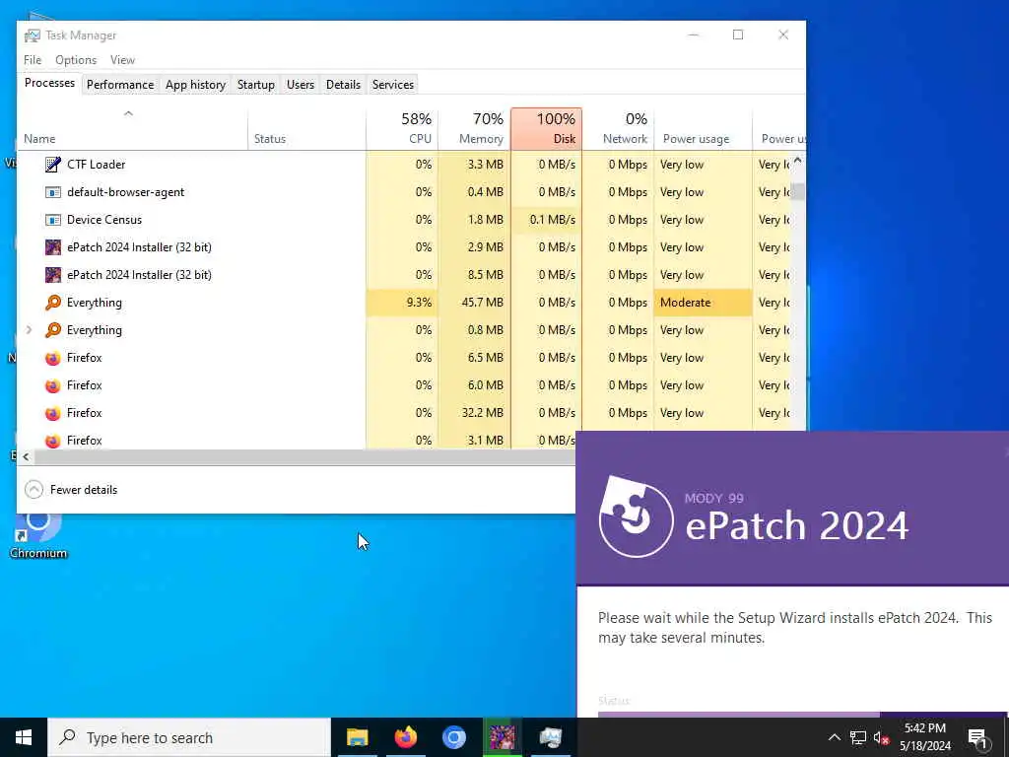This screenshot has width=1009, height=757.
Task: Click Task Manager taskbar icon
Action: [550, 737]
